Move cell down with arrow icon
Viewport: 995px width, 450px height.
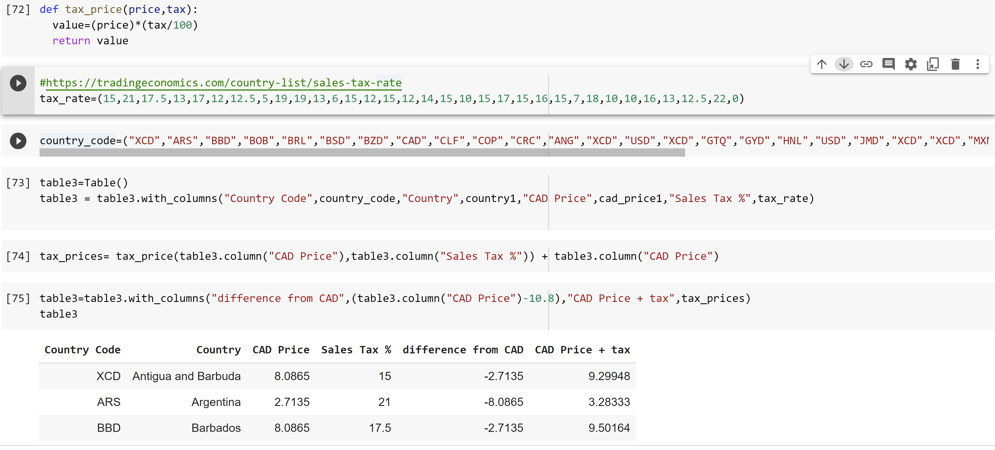coord(844,64)
